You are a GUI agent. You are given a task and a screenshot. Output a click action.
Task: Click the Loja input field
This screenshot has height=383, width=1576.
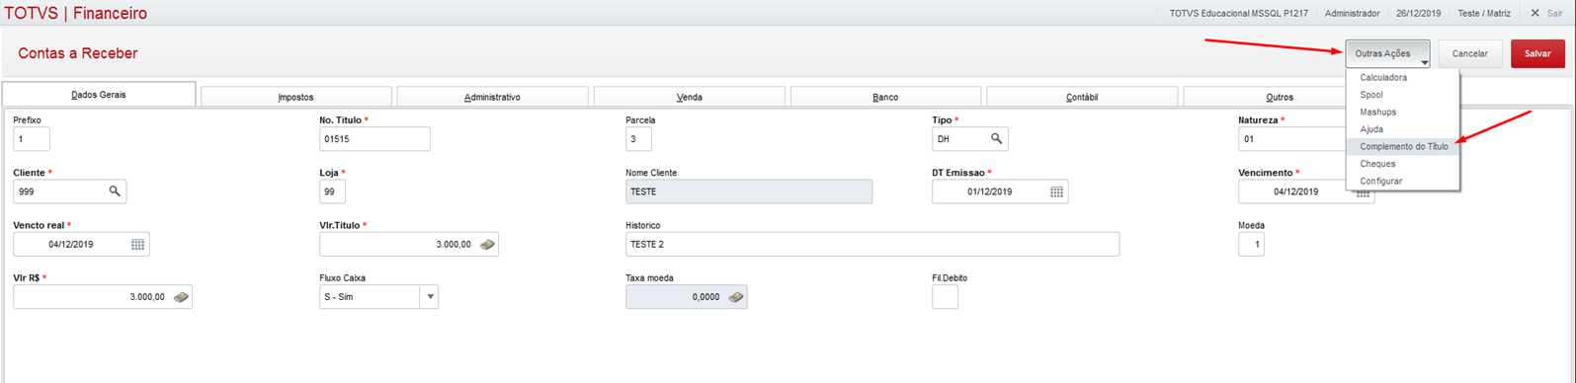click(x=332, y=191)
